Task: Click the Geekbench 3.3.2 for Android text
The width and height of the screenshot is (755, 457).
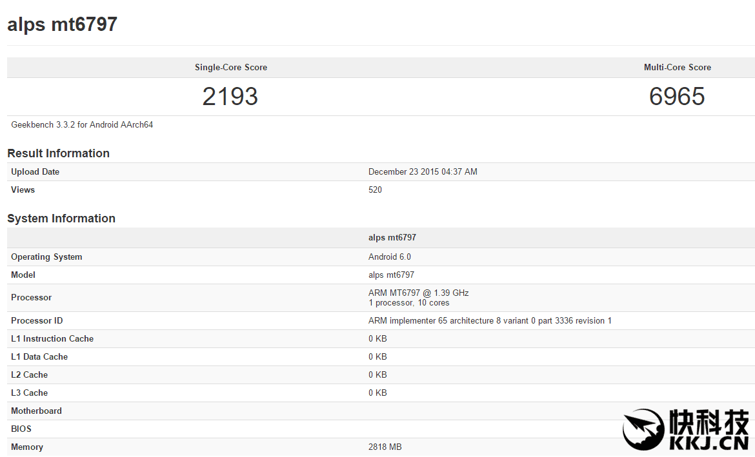Action: 82,125
